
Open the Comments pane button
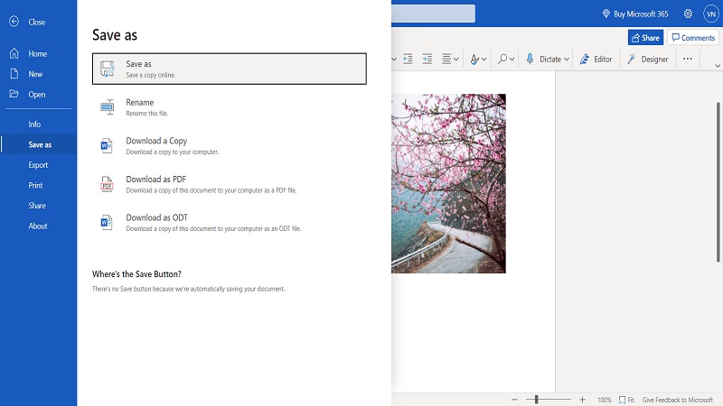[693, 38]
